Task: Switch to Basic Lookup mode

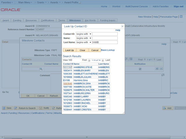Action: tap(108, 50)
